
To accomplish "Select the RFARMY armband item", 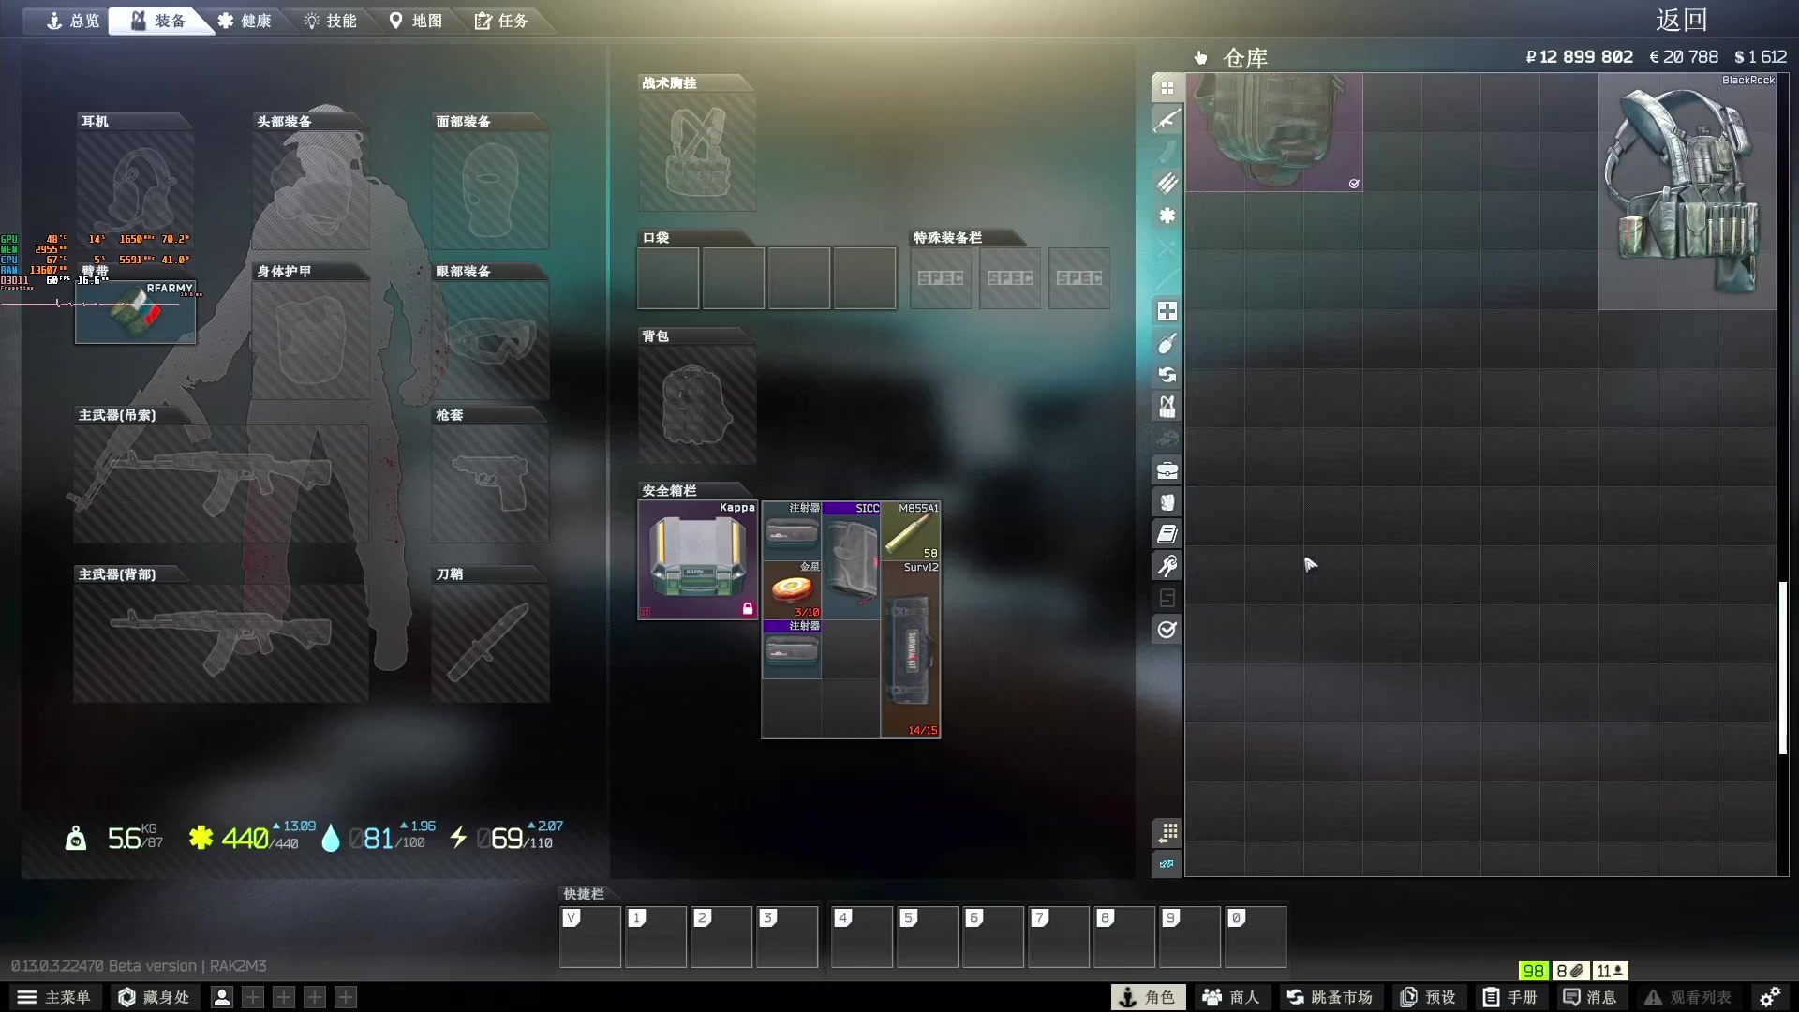I will pyautogui.click(x=136, y=312).
